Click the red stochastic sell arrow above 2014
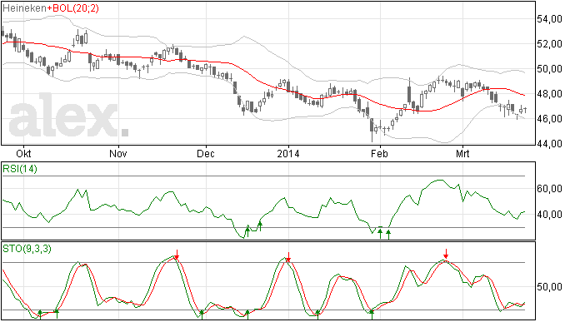The height and width of the screenshot is (322, 575). coord(288,257)
